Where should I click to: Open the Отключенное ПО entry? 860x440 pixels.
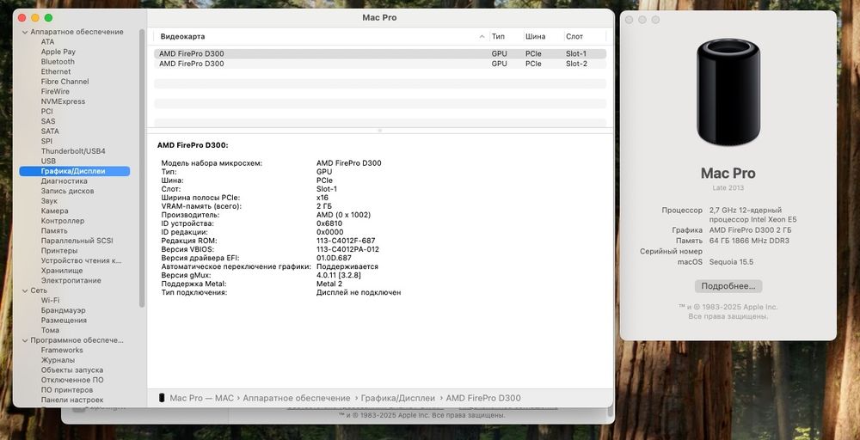coord(72,380)
